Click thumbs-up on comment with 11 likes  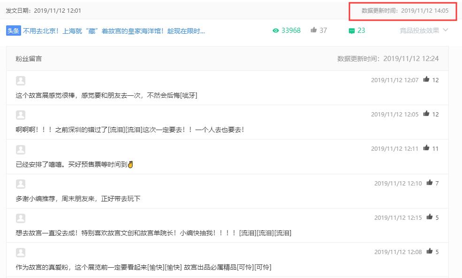pyautogui.click(x=426, y=148)
